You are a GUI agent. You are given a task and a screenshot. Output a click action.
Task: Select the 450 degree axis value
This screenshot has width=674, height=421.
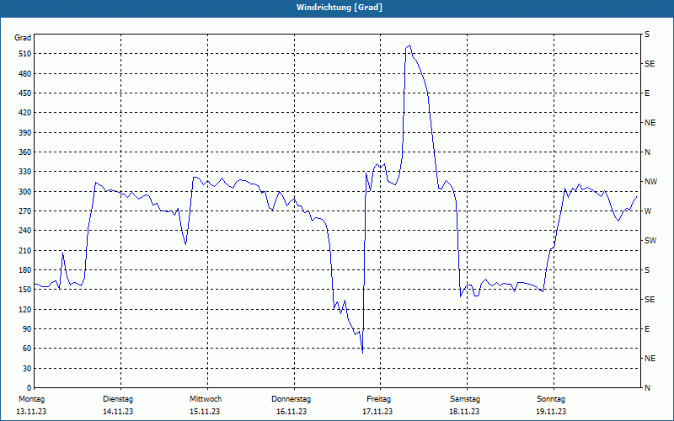point(25,93)
